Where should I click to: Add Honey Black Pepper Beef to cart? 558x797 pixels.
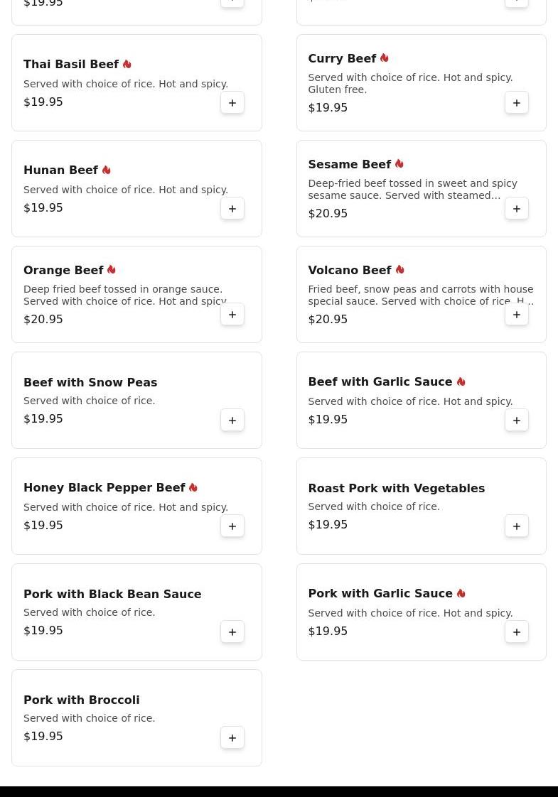pos(232,526)
